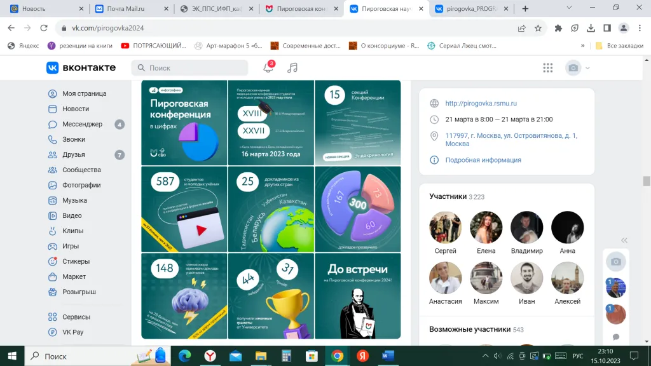Click the Музыка sidebar icon
The image size is (651, 366).
click(52, 200)
